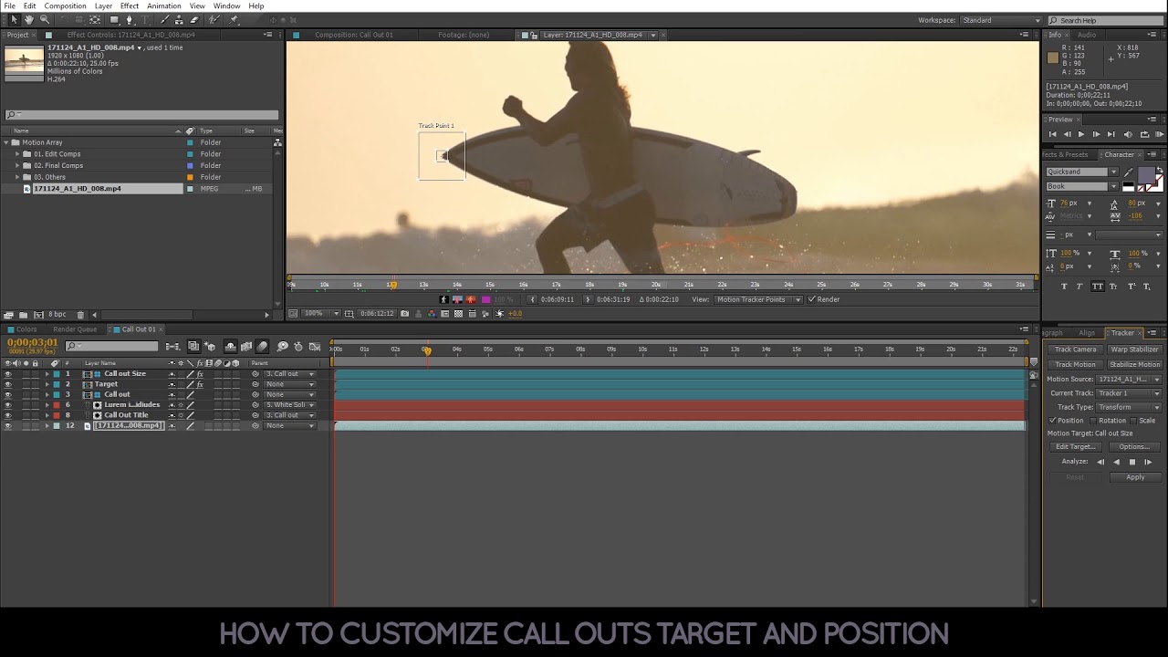Select the Zoom magnifier tool

(x=44, y=19)
